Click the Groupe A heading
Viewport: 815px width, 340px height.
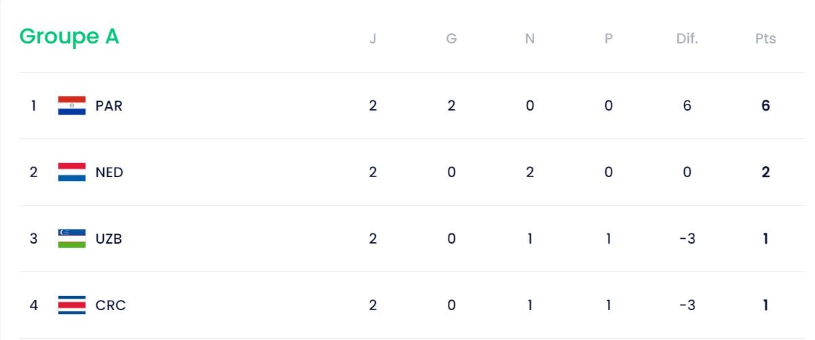69,37
